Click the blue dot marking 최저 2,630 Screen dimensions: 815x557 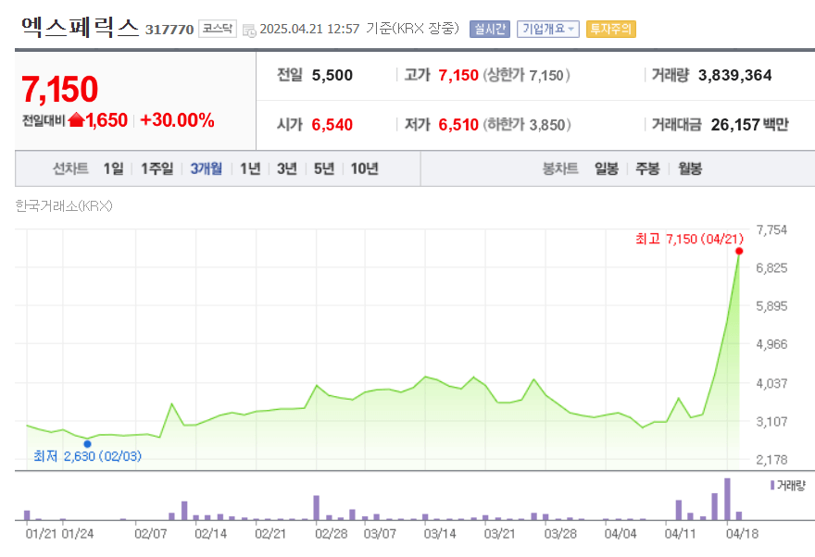(89, 442)
